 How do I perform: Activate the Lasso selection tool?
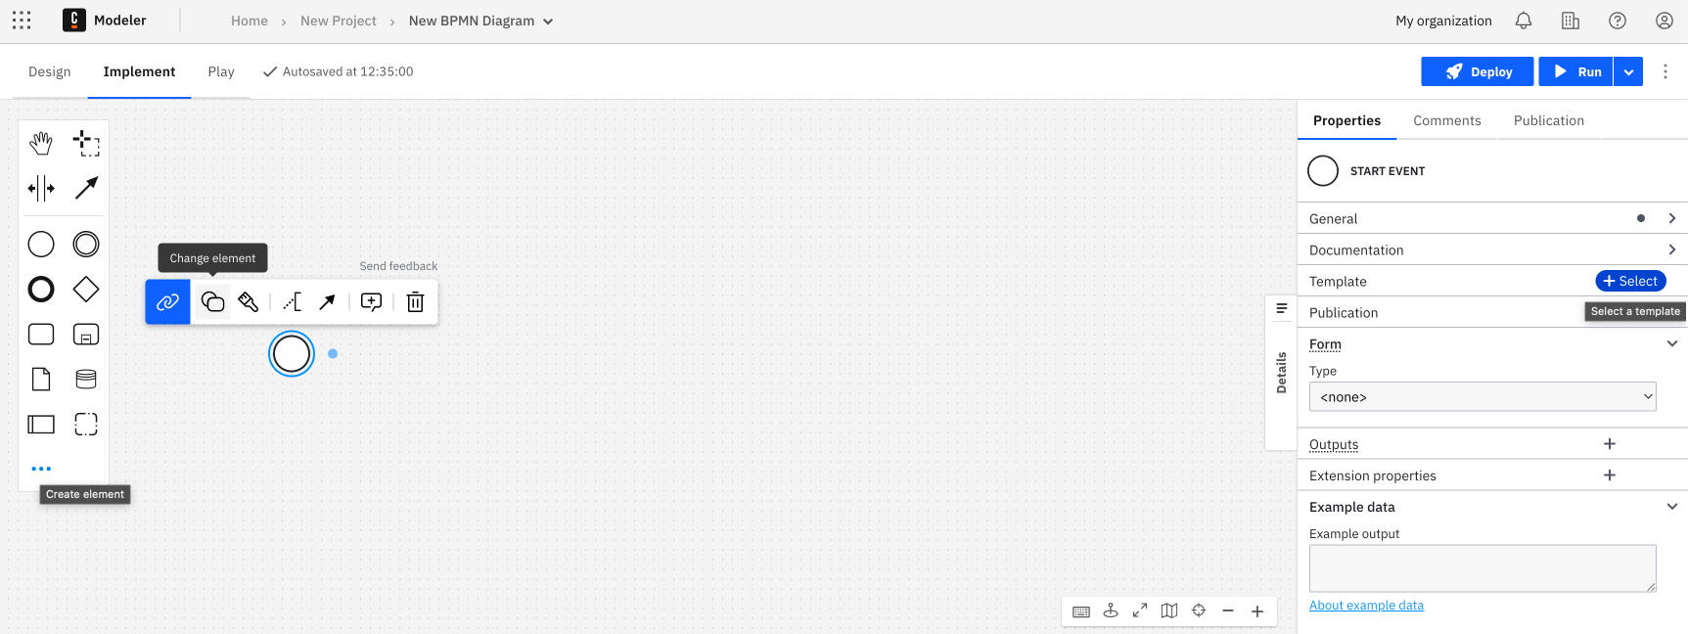click(86, 143)
